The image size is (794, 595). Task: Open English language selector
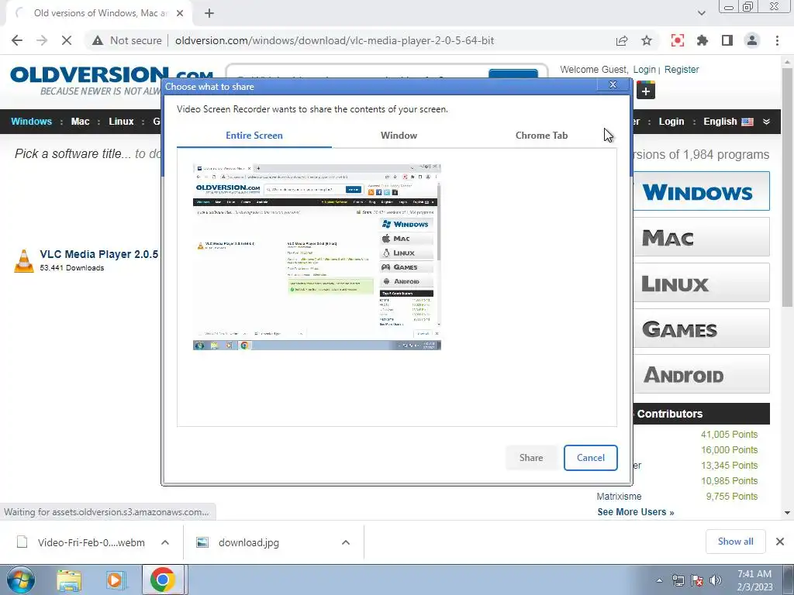[x=728, y=122]
